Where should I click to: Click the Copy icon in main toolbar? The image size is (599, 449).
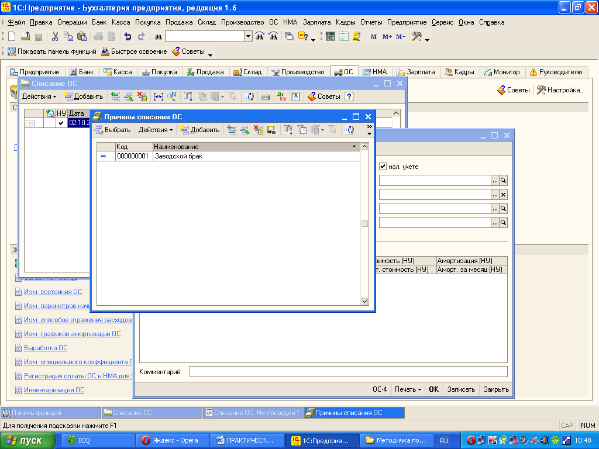click(68, 37)
